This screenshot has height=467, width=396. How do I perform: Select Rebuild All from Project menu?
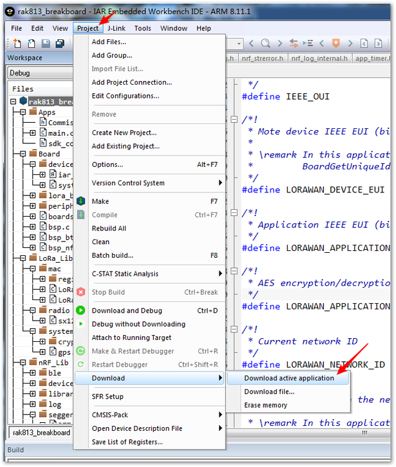(149, 229)
